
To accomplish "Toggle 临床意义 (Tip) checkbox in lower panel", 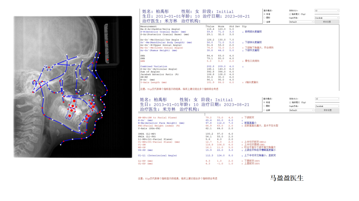I will point(290,102).
